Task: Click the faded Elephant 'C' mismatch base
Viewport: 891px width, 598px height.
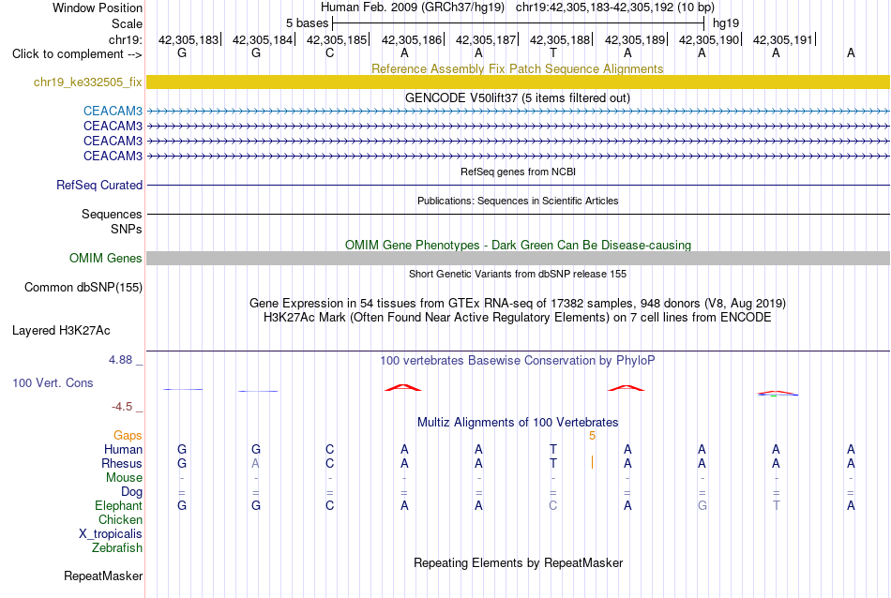Action: pyautogui.click(x=553, y=505)
